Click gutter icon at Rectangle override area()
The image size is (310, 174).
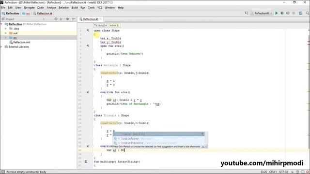coord(88,92)
